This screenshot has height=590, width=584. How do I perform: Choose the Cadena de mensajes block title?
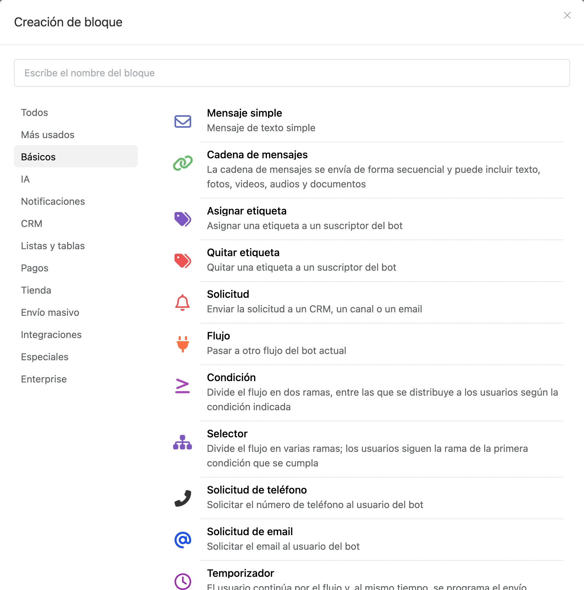click(257, 155)
